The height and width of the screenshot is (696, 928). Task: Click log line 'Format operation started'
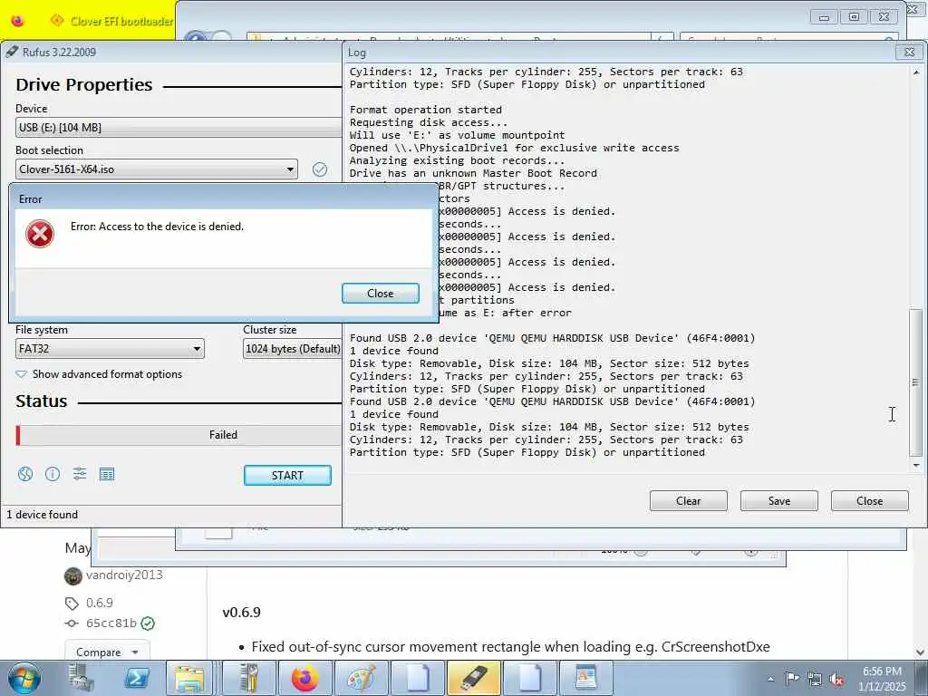coord(426,110)
